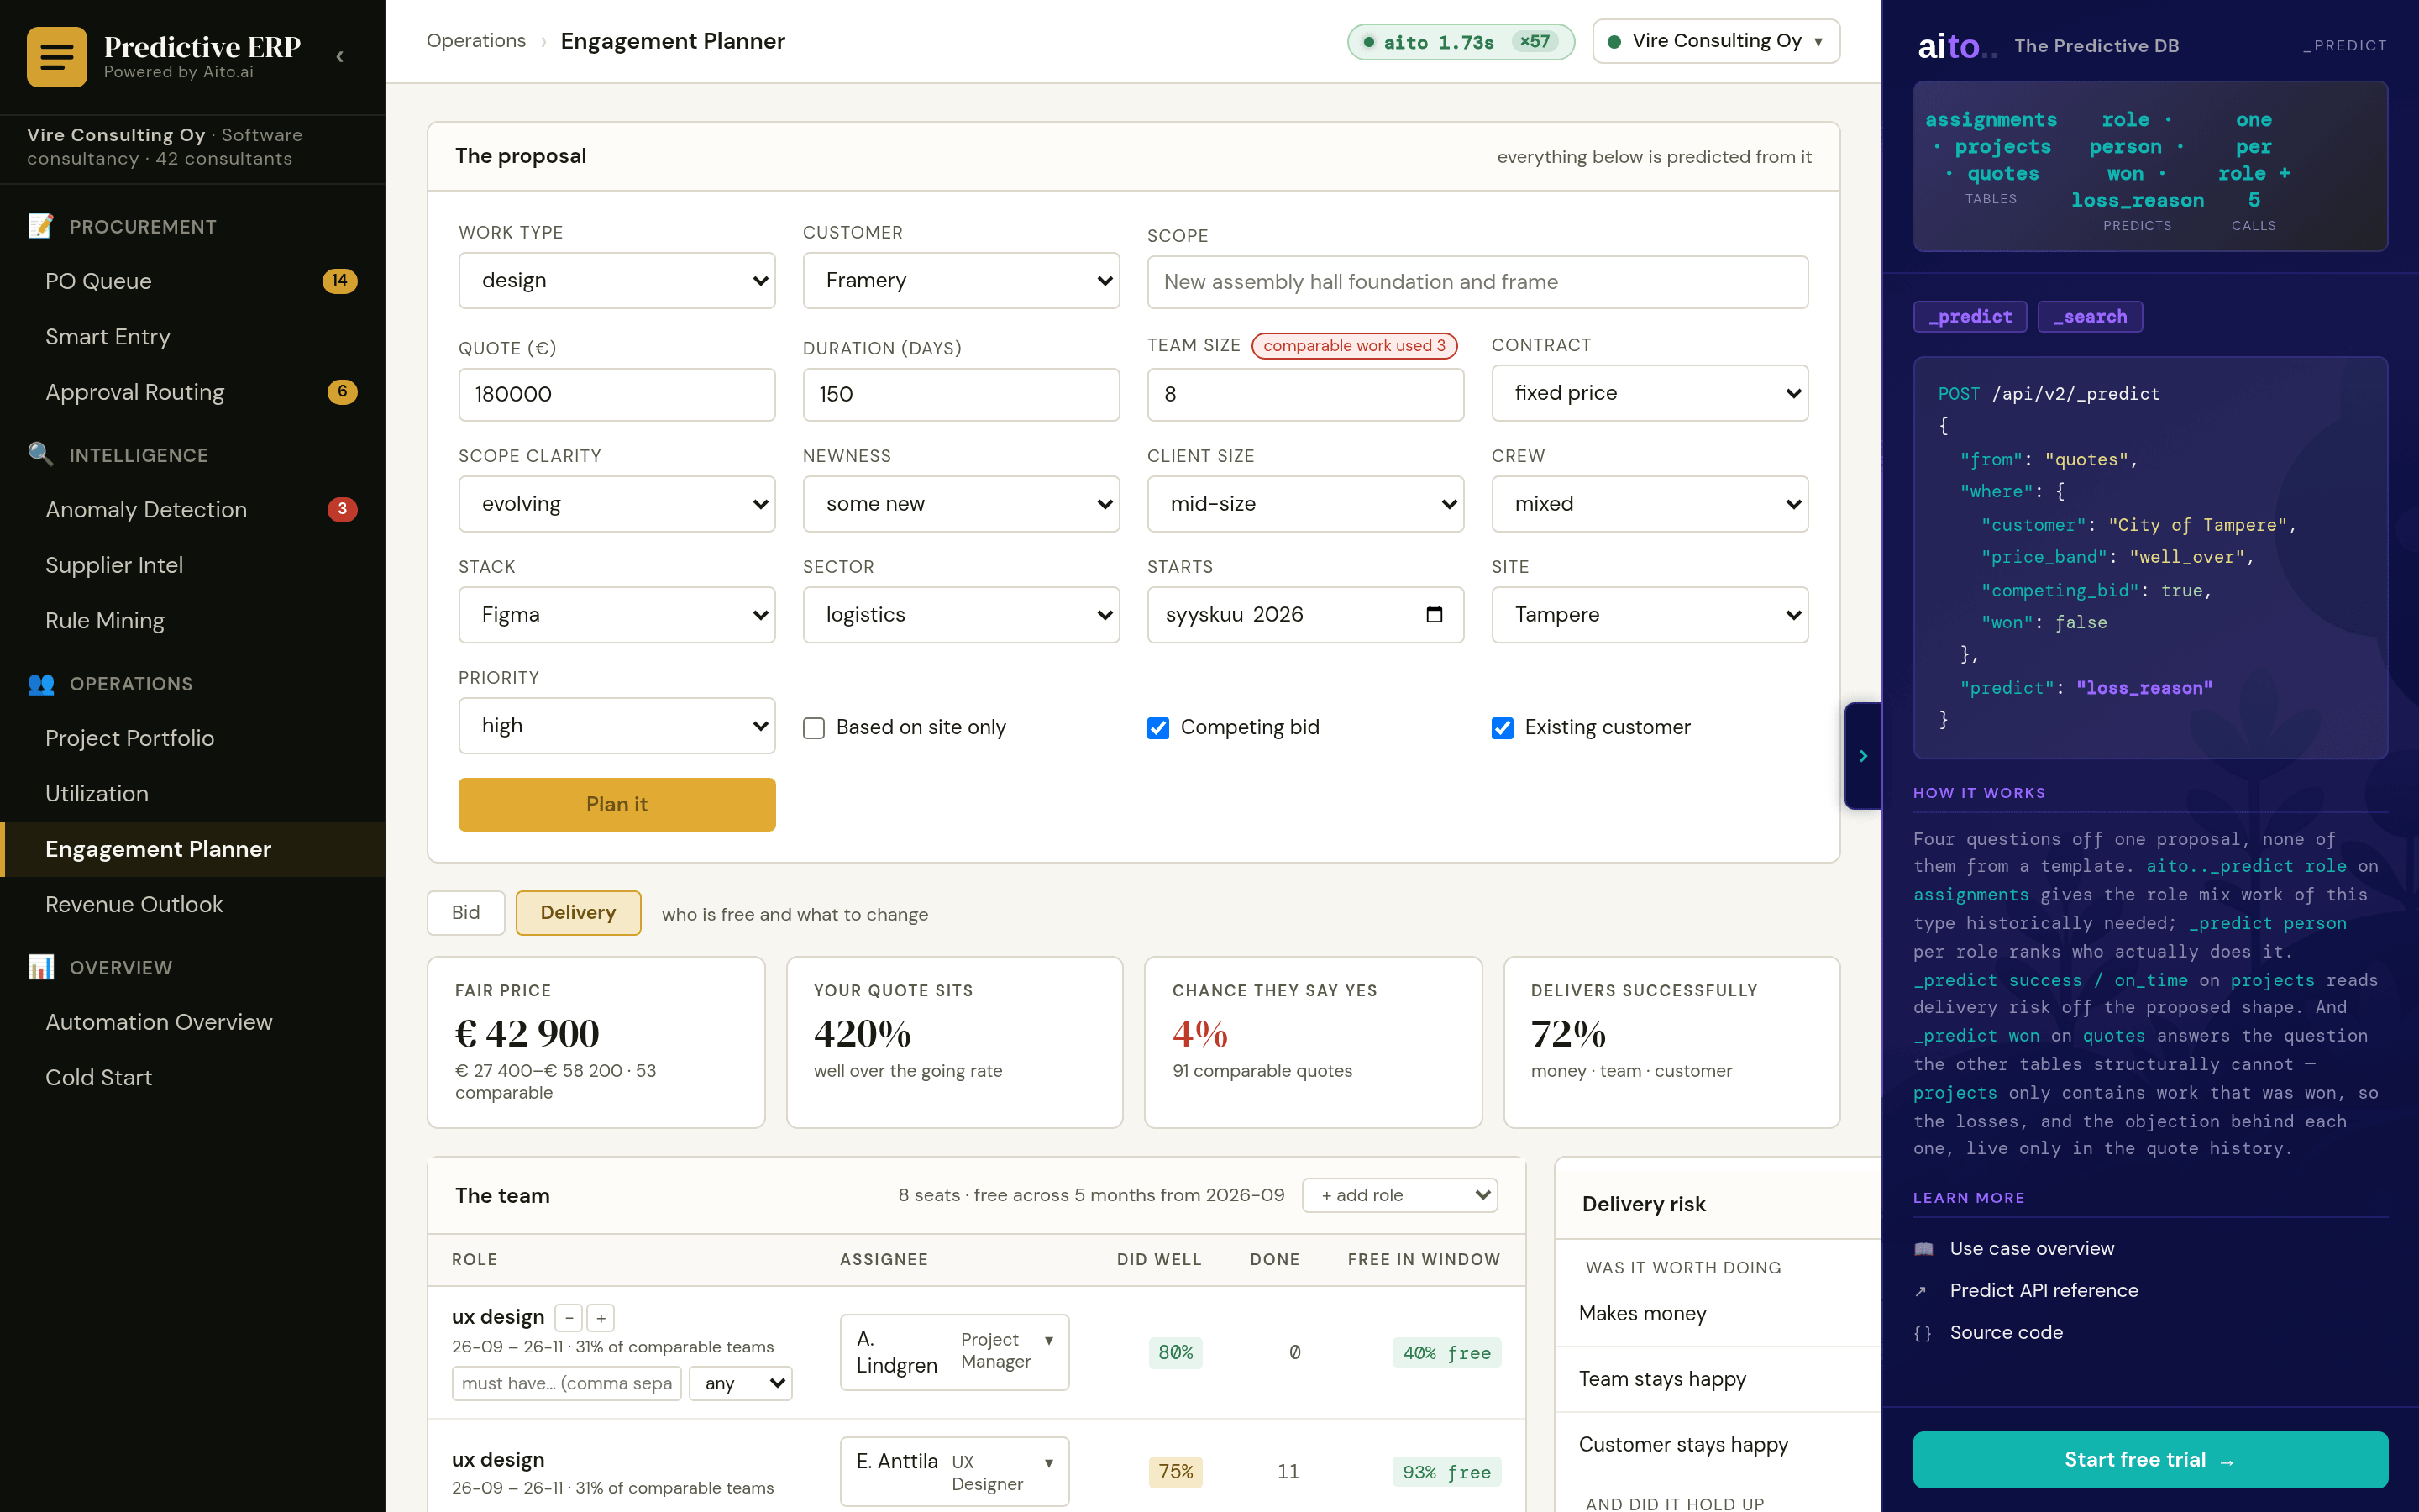This screenshot has height=1512, width=2419.
Task: Click the Operations people section icon
Action: pyautogui.click(x=41, y=684)
